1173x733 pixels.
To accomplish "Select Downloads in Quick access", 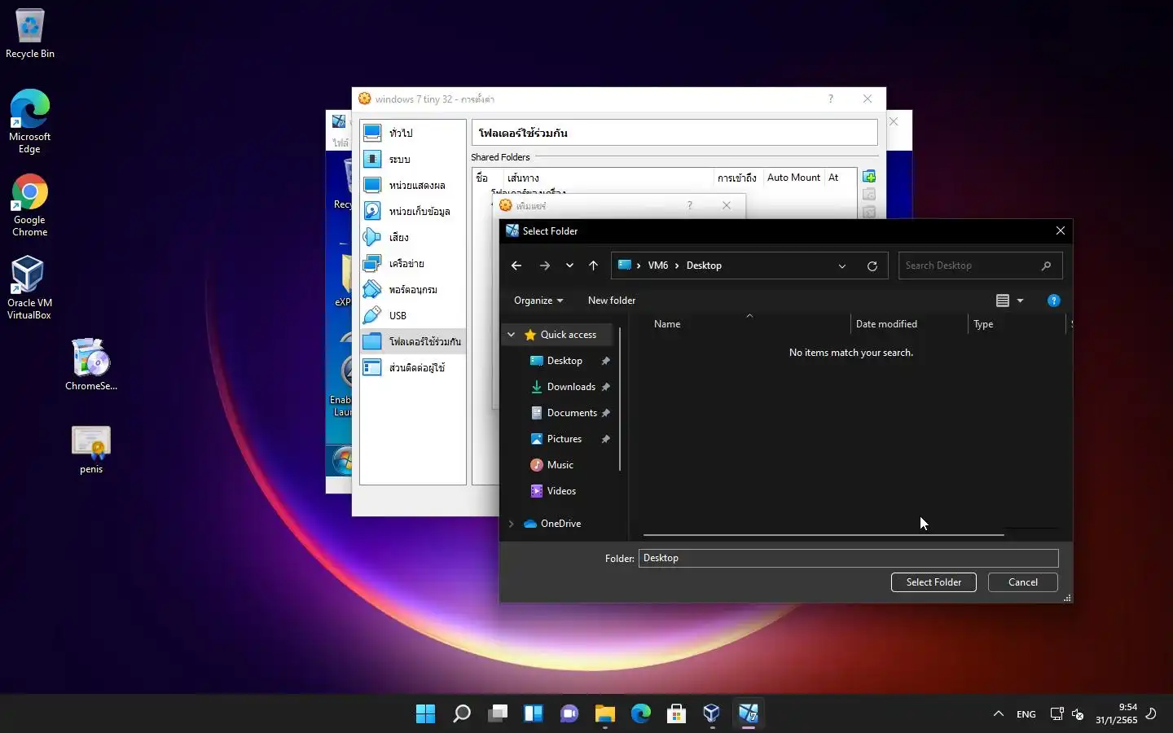I will 570,387.
